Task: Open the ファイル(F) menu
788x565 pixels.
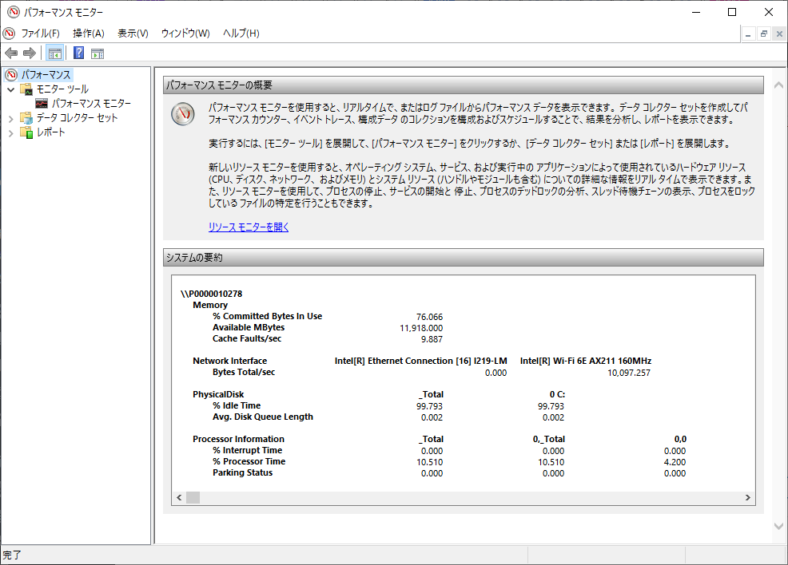Action: [40, 34]
